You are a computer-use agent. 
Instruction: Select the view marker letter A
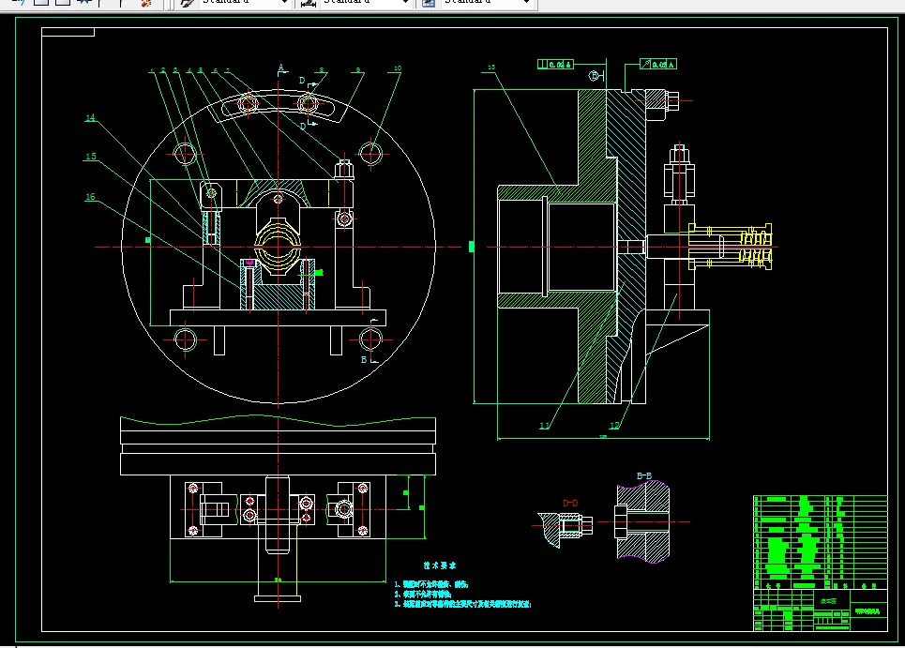click(x=281, y=68)
